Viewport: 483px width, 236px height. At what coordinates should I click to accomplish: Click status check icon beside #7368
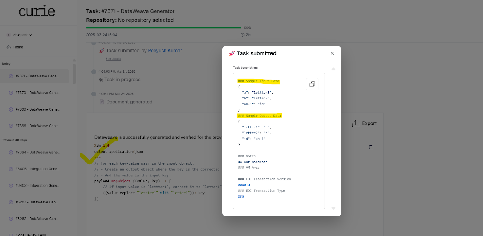(11, 109)
